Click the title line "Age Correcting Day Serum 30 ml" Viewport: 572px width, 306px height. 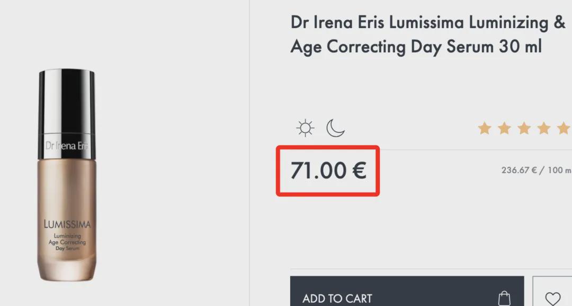pyautogui.click(x=416, y=47)
